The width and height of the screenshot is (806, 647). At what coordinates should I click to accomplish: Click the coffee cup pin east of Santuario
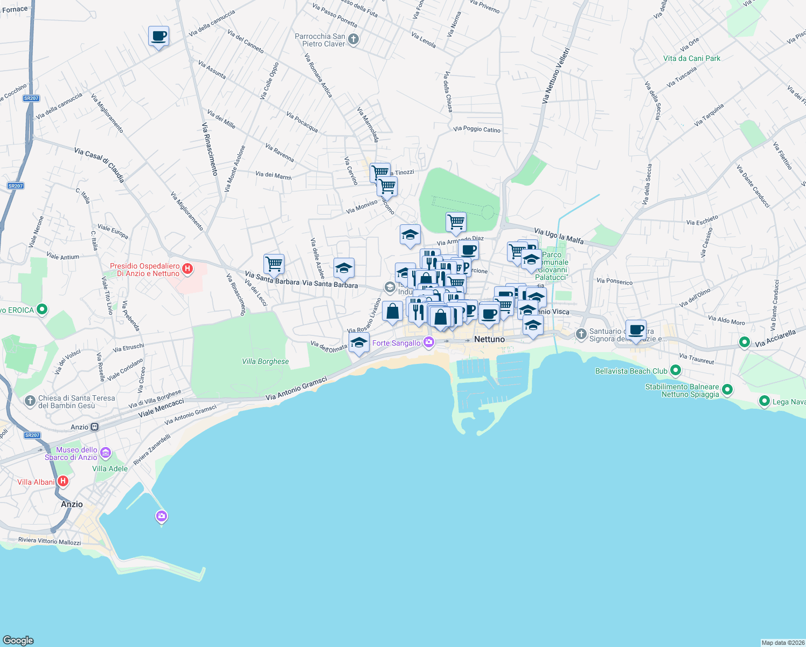(x=636, y=329)
